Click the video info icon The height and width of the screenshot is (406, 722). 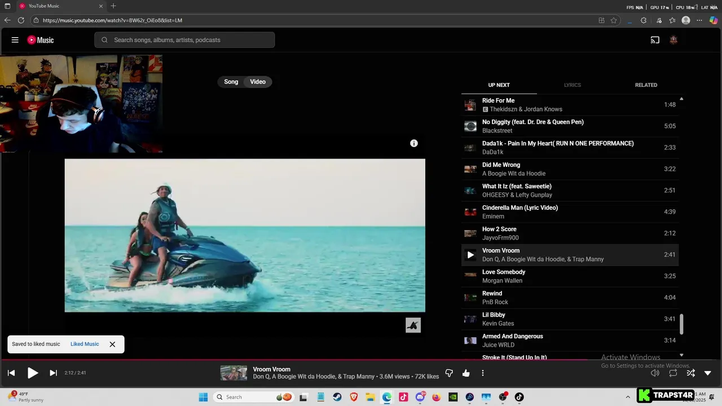tap(414, 143)
